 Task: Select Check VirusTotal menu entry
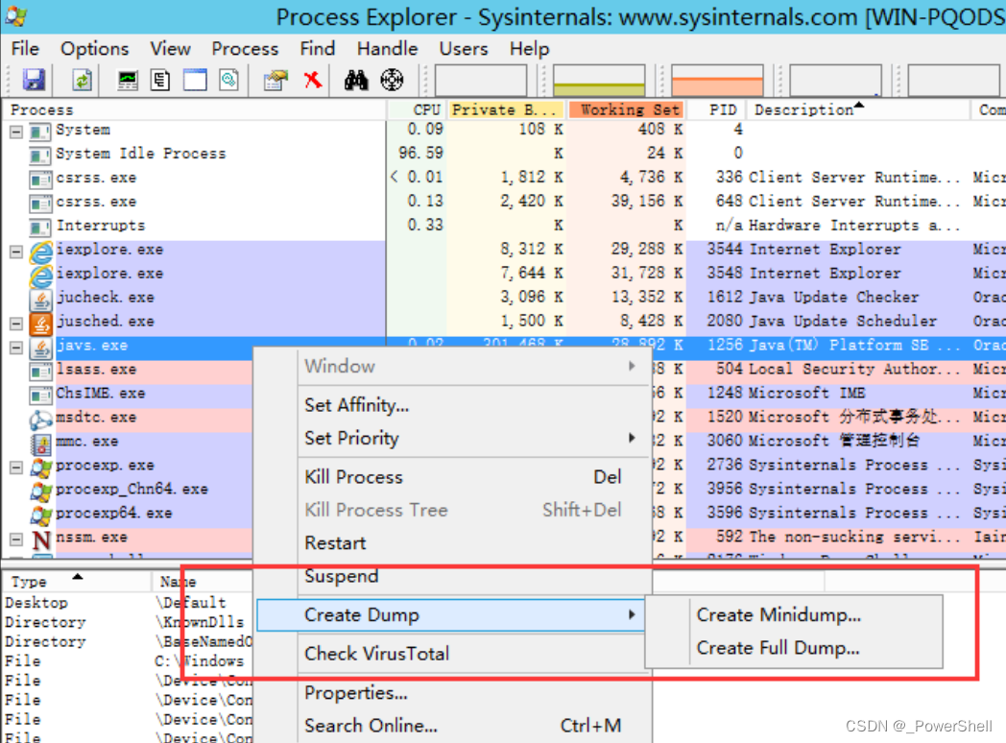pos(454,653)
